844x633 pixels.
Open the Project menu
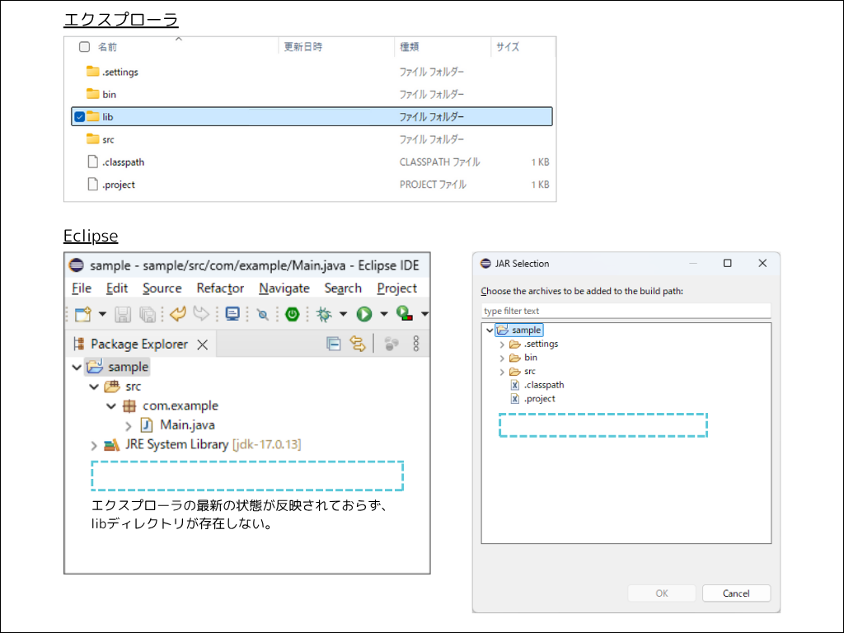(397, 288)
